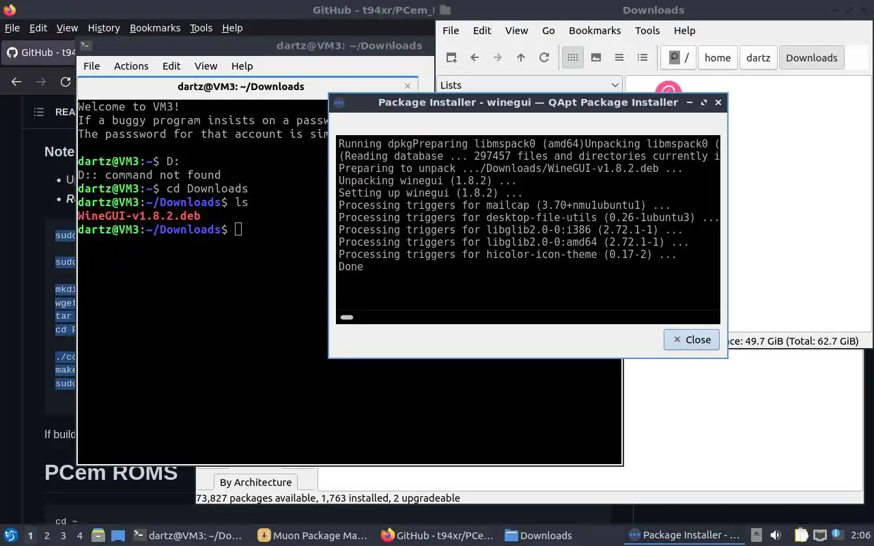This screenshot has width=874, height=546.
Task: Open removable media eject tray icon
Action: click(757, 535)
